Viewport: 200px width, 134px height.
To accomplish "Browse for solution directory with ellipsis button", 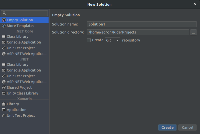I will (x=193, y=32).
